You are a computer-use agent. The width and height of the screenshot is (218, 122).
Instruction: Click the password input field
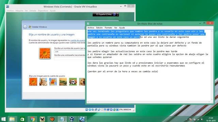tap(69, 58)
